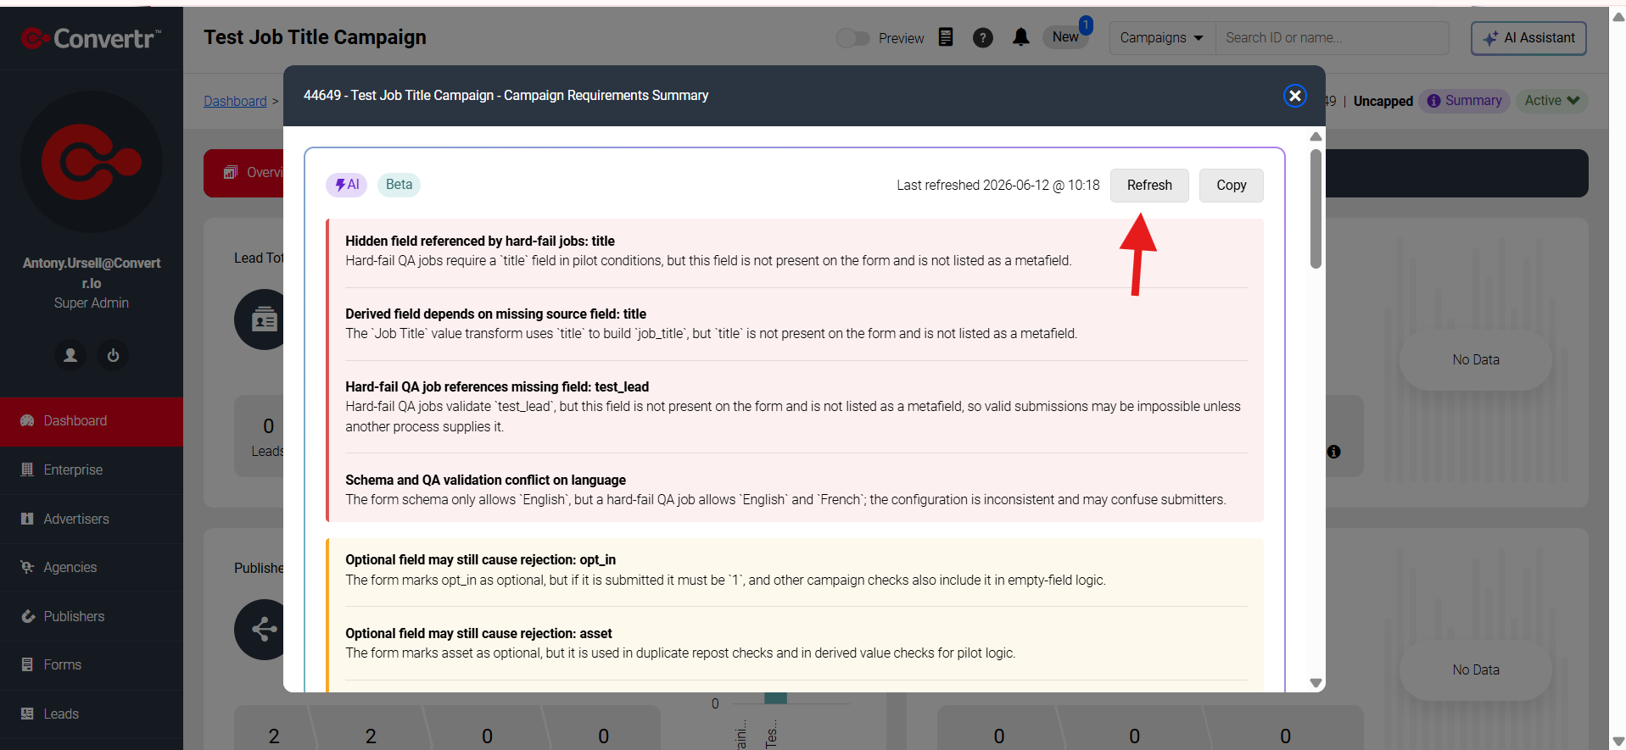Click the Uncapped label

click(1383, 101)
